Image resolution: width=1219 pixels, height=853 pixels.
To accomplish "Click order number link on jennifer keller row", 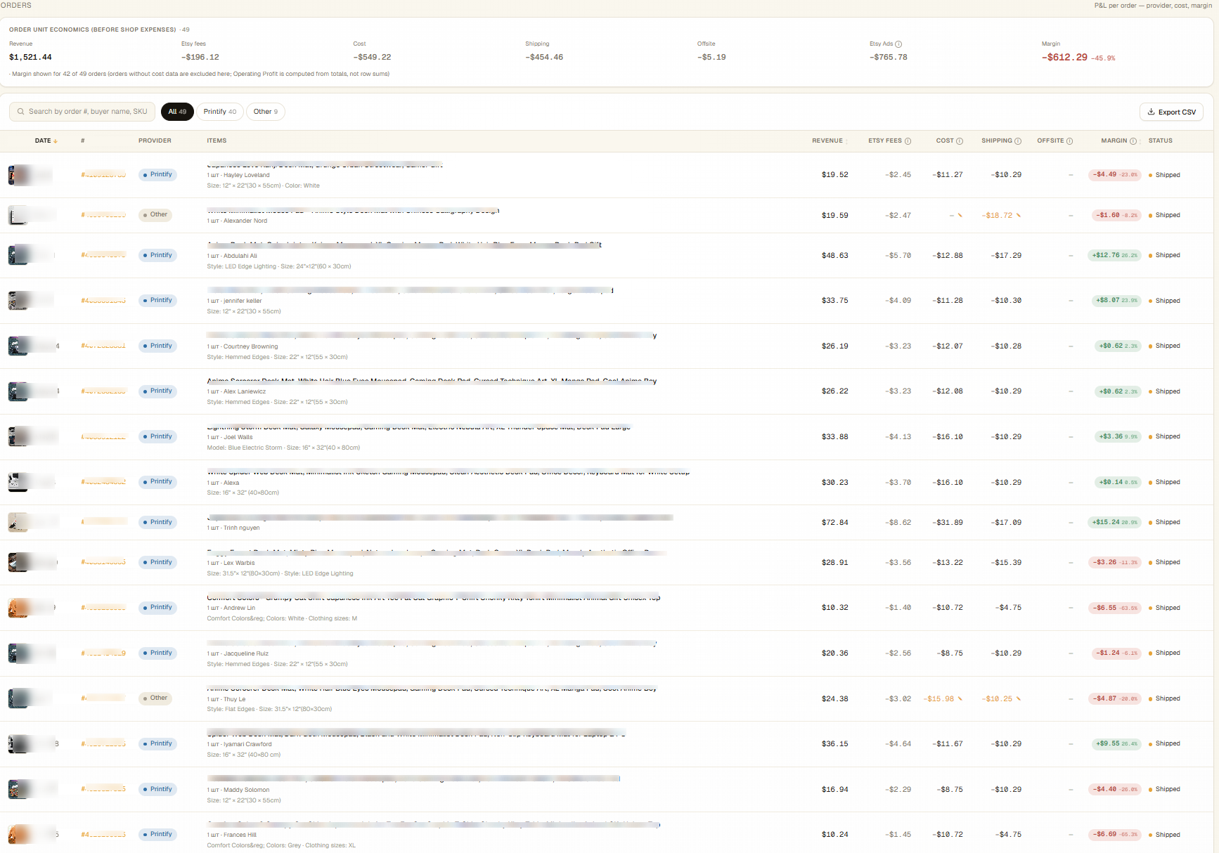I will tap(103, 301).
